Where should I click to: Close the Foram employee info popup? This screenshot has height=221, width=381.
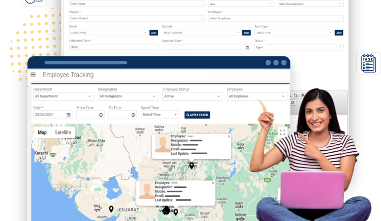pos(229,136)
